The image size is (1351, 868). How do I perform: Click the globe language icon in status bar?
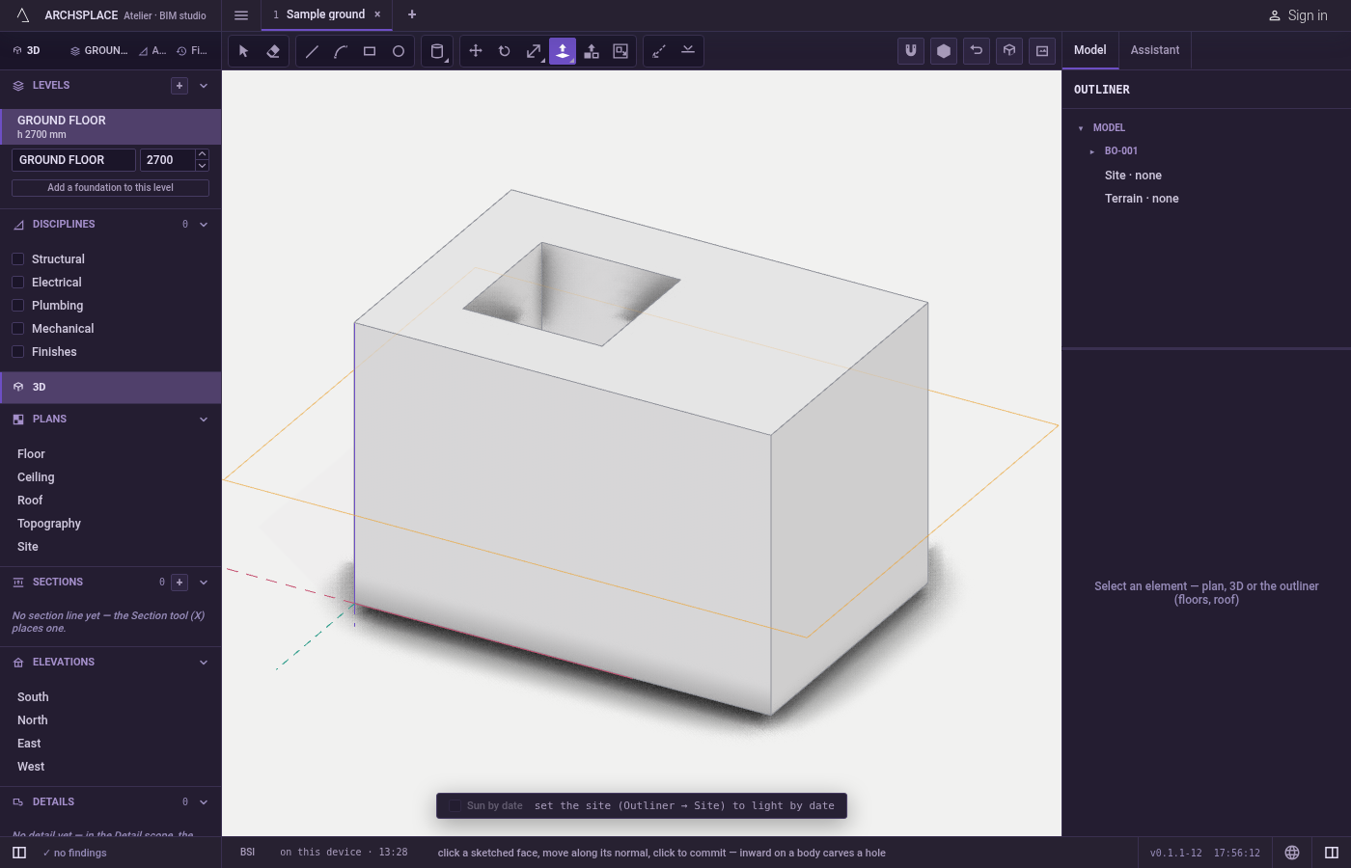[x=1292, y=853]
